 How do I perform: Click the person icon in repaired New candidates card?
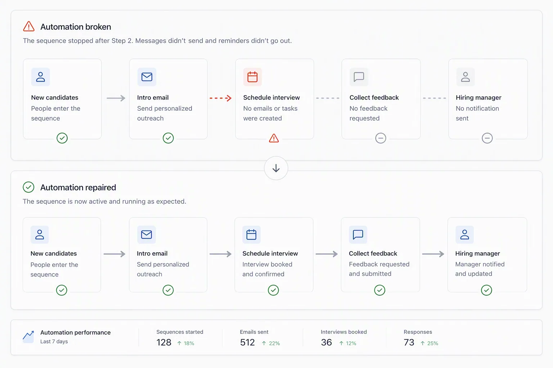40,235
